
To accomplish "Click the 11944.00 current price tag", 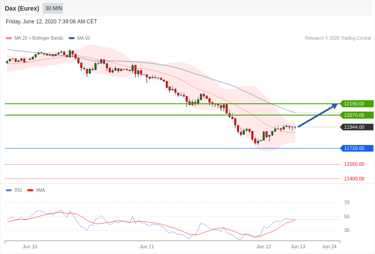I will 356,127.
